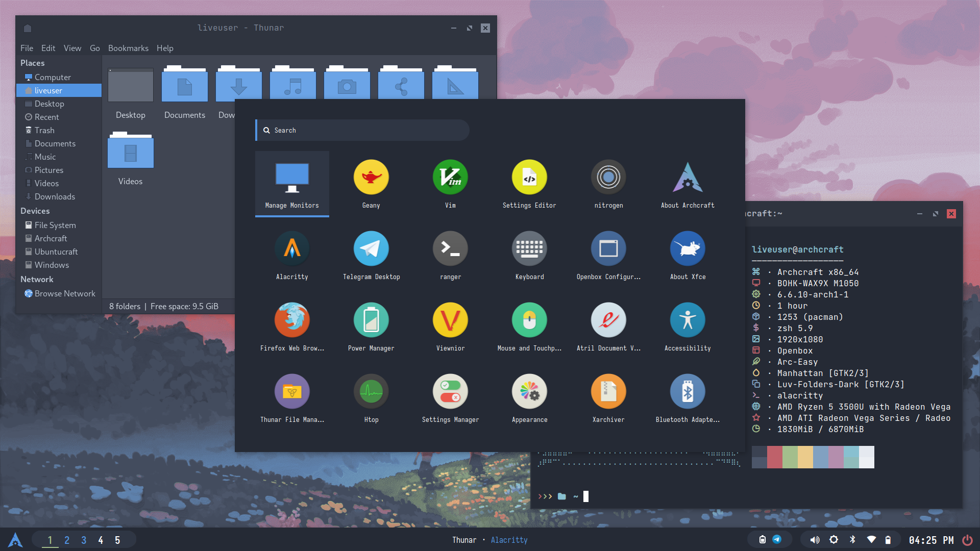Click the volume icon in system tray
980x551 pixels.
click(x=815, y=540)
